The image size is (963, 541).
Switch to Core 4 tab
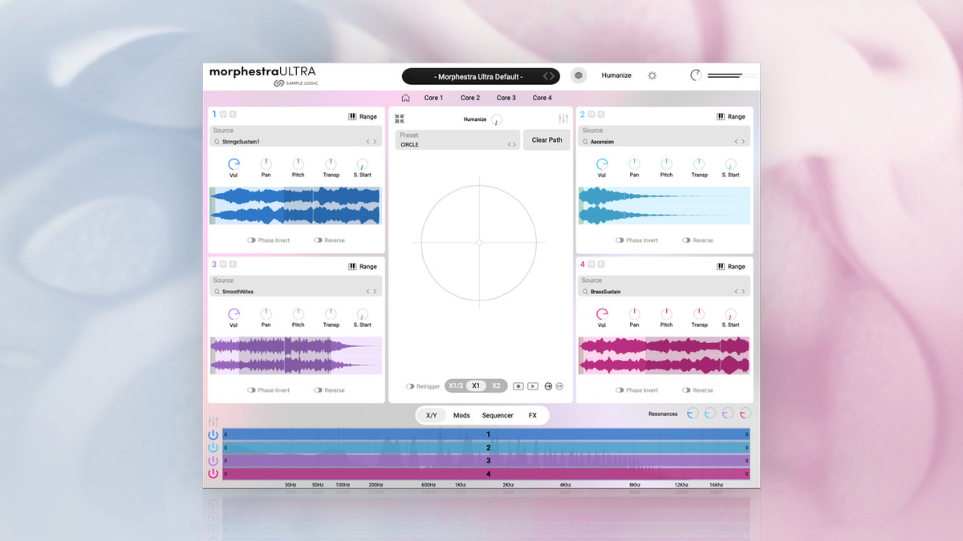542,98
